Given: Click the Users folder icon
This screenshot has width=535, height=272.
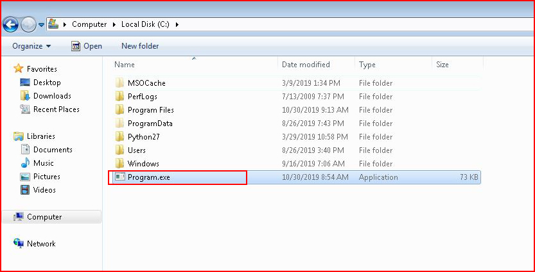Looking at the screenshot, I should (x=119, y=150).
